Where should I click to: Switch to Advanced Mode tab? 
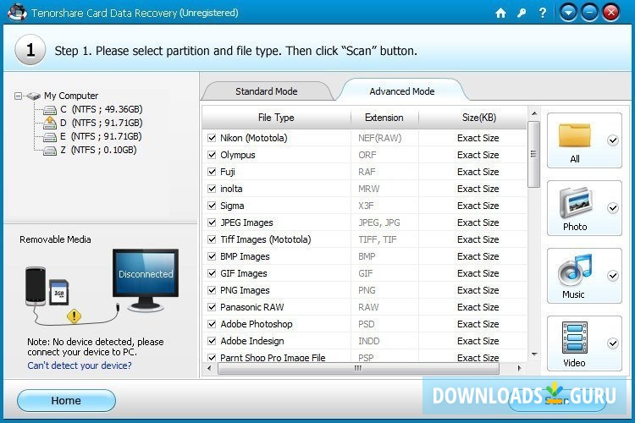pyautogui.click(x=401, y=91)
